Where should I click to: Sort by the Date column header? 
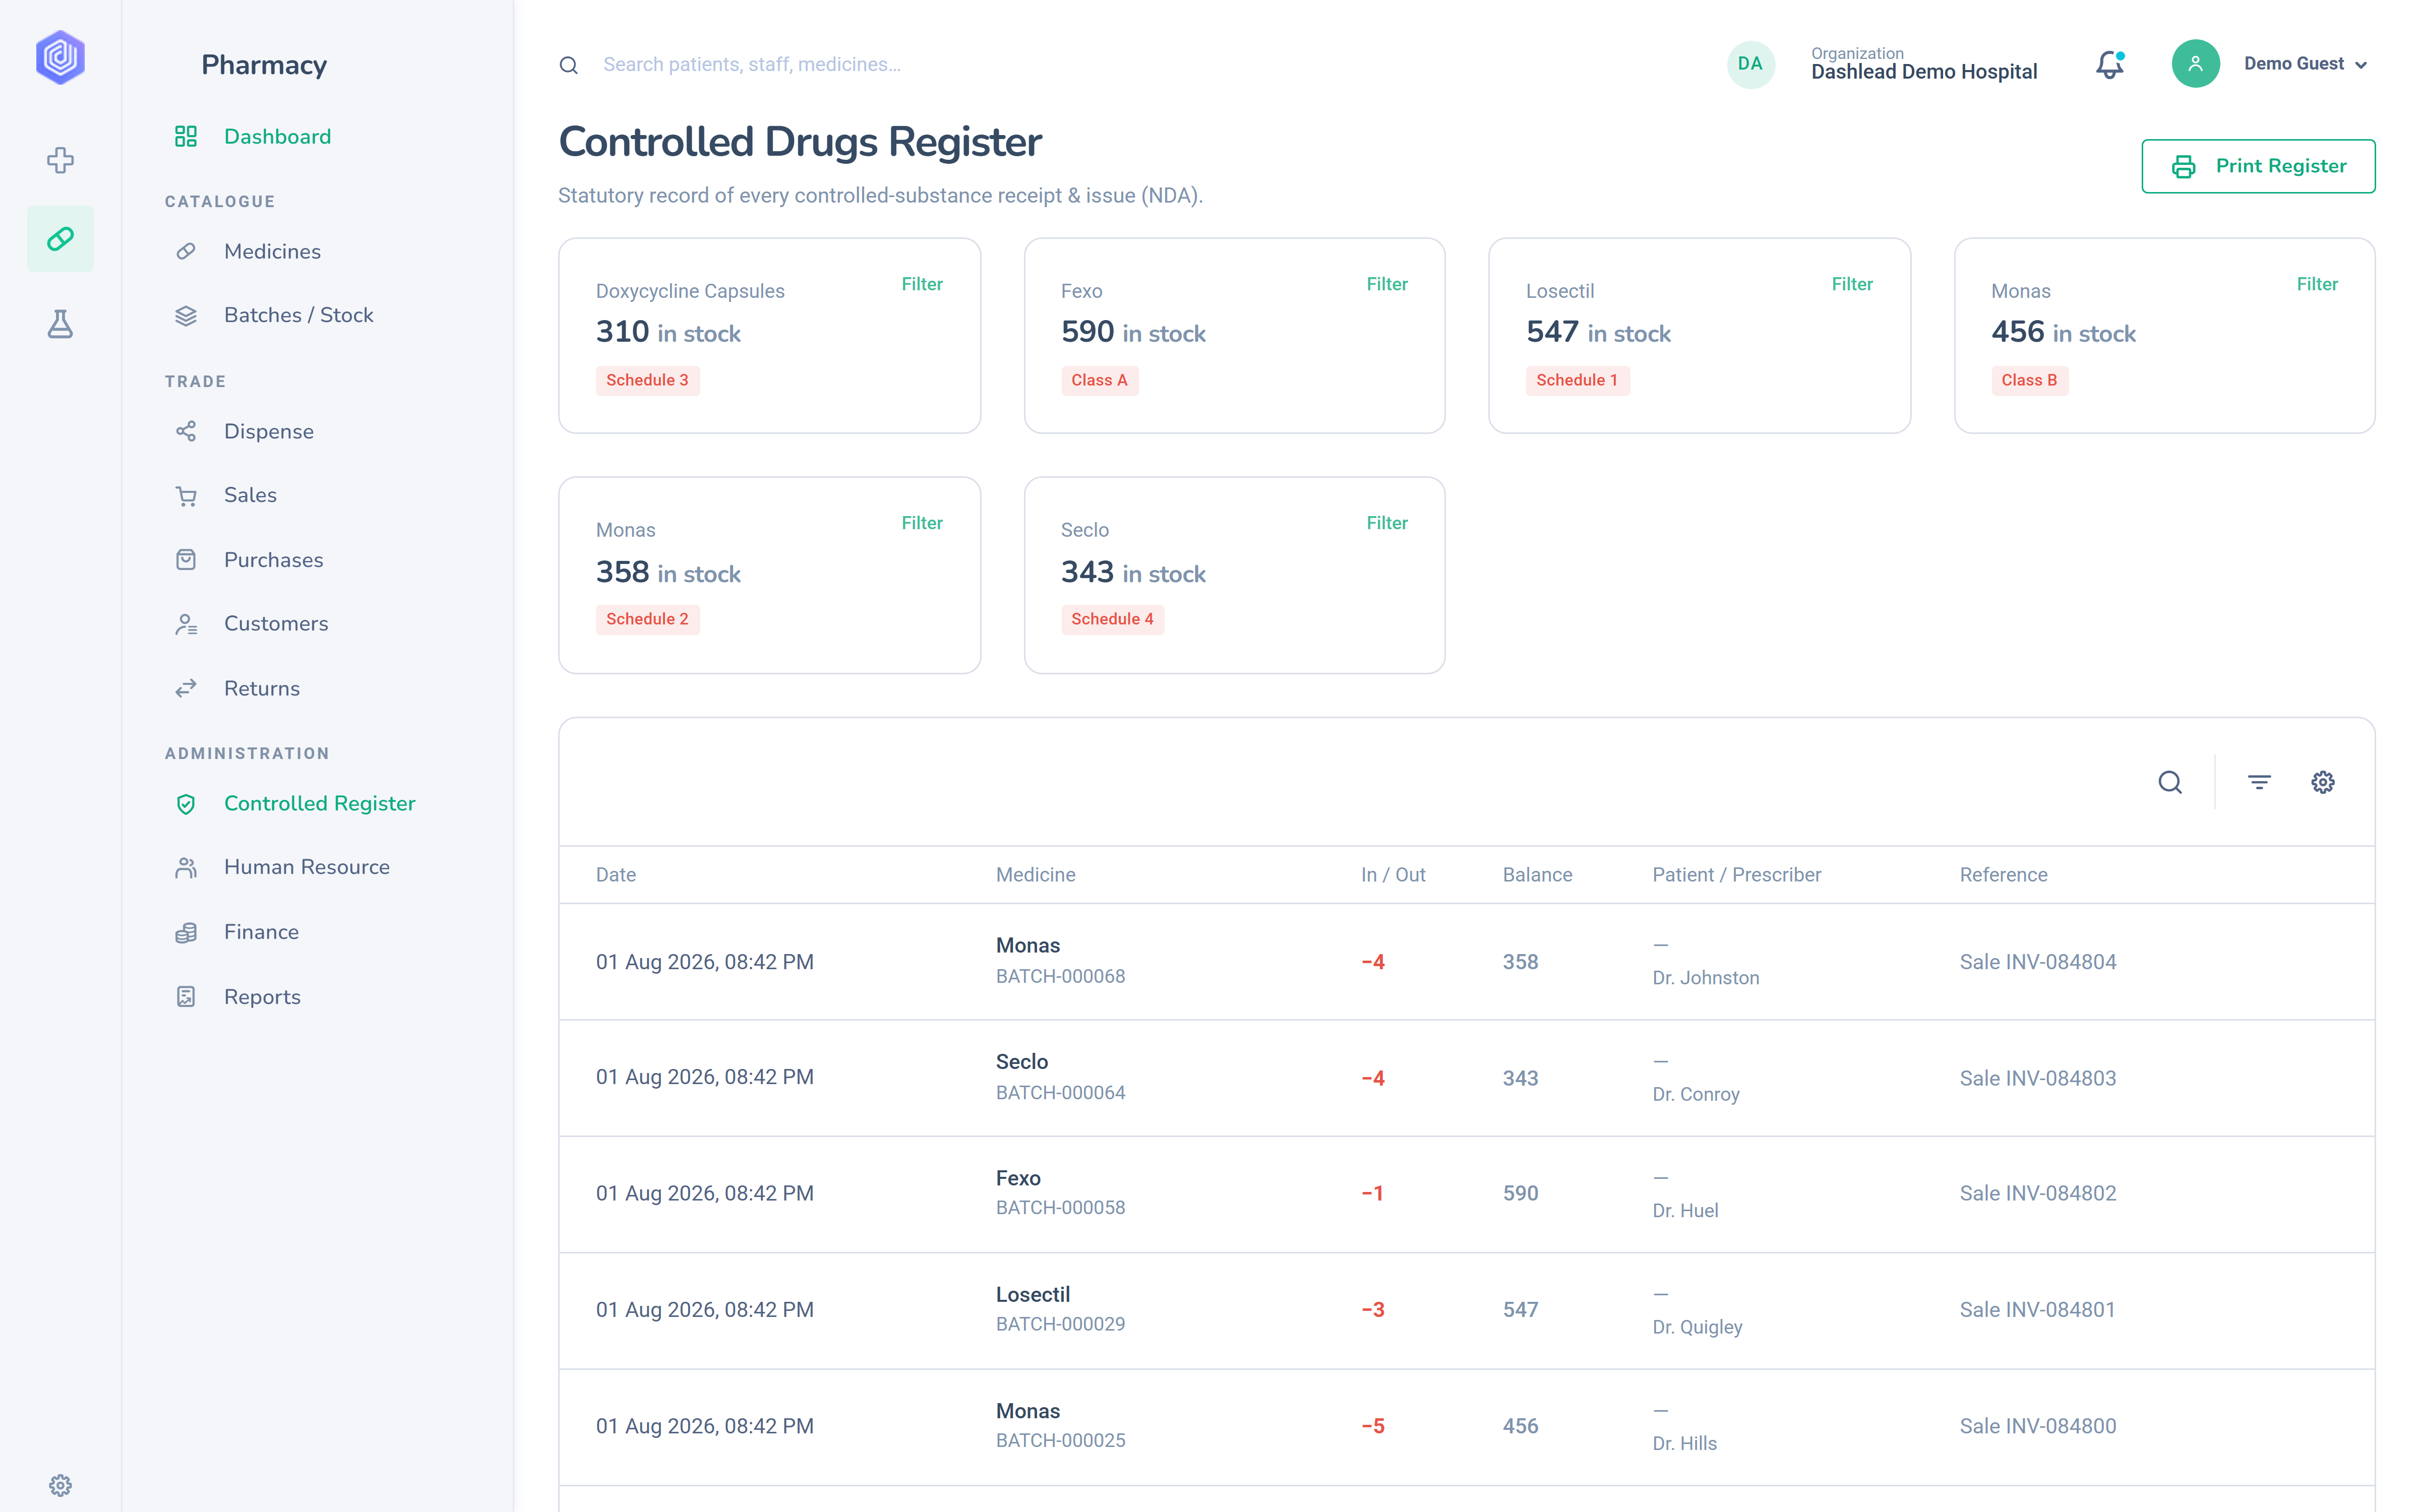click(616, 875)
